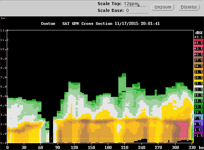Viewport: 204px width, 150px height.
Task: Click the dBZ legend header label
Action: pyautogui.click(x=198, y=31)
